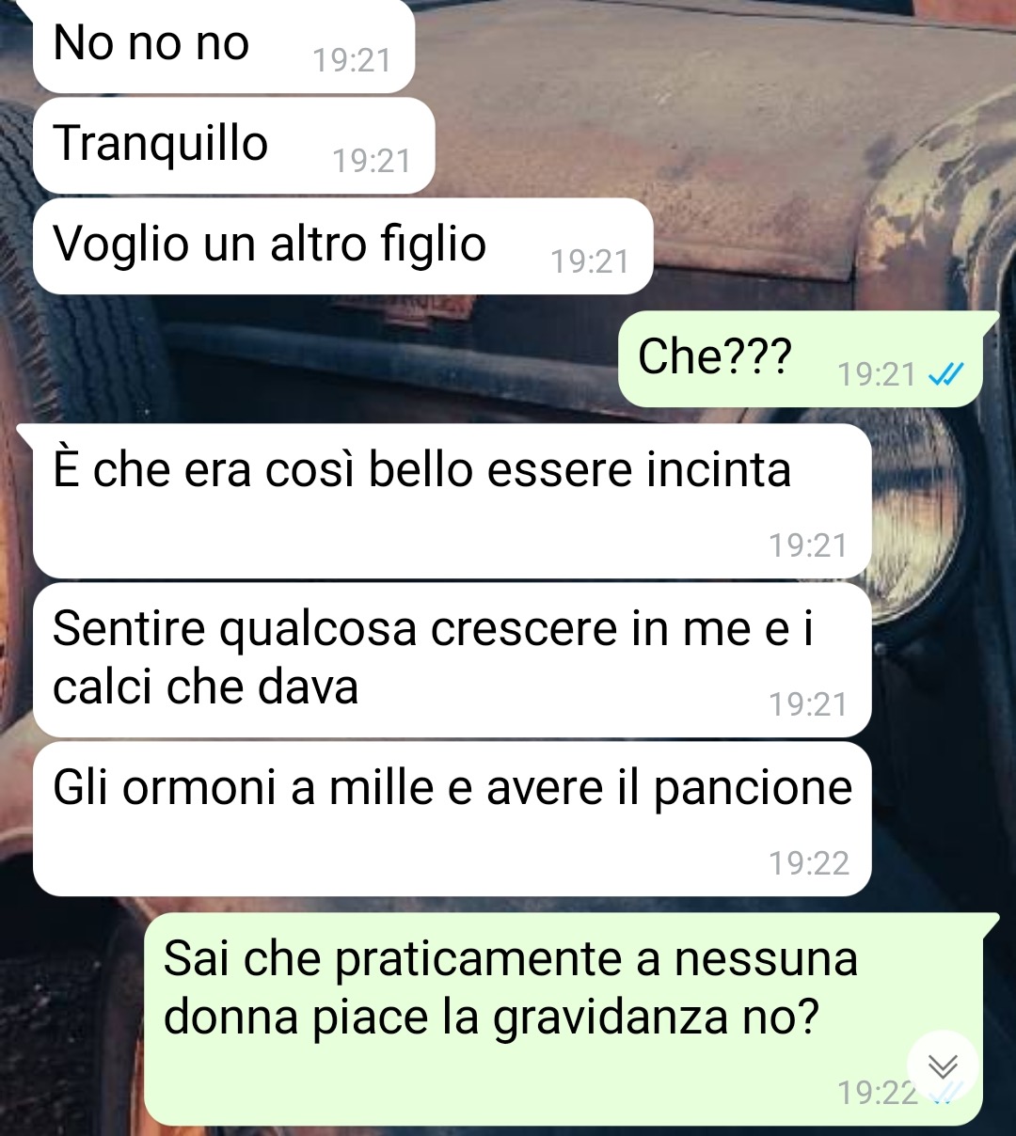Click the timestamp under 'essere incinta' message
The width and height of the screenshot is (1016, 1136).
tap(808, 546)
